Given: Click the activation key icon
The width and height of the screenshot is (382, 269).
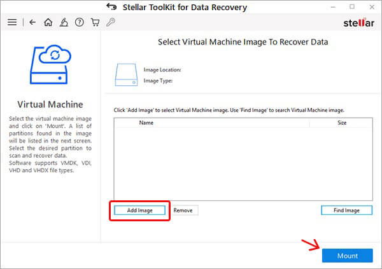Looking at the screenshot, I should (111, 22).
